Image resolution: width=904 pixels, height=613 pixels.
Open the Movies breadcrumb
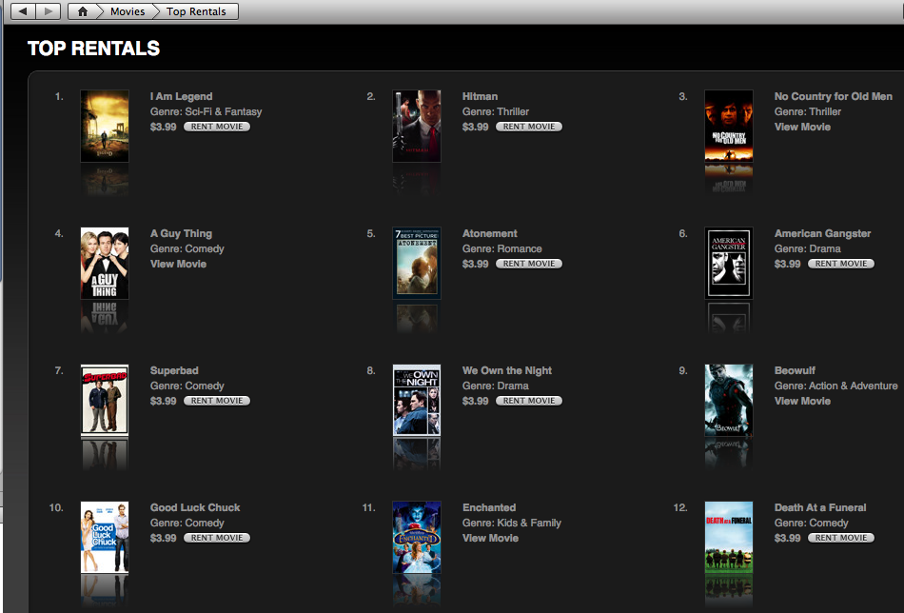tap(128, 11)
